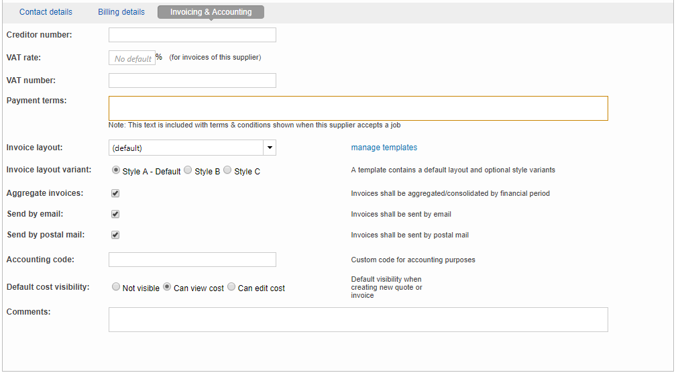This screenshot has height=381, width=680.
Task: Choose the Style B layout variant
Action: coord(188,170)
